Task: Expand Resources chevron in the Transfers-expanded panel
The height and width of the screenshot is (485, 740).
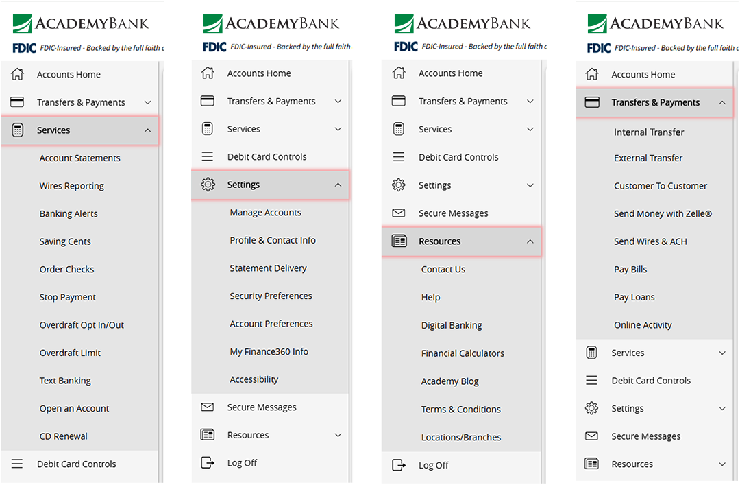Action: click(722, 464)
